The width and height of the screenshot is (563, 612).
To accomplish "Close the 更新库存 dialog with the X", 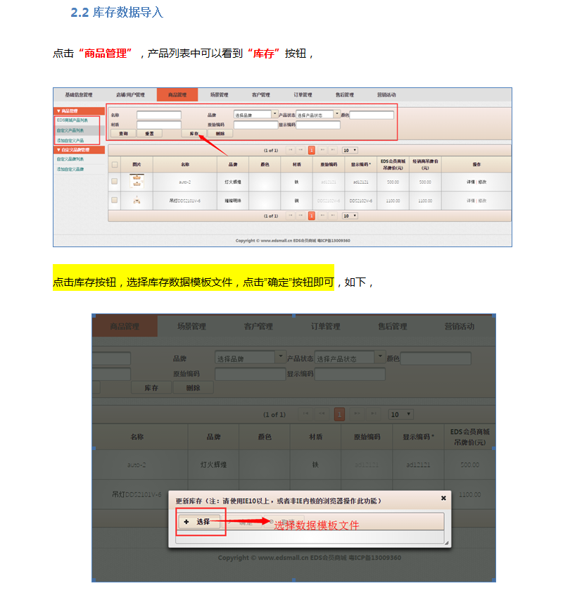I will (x=443, y=498).
